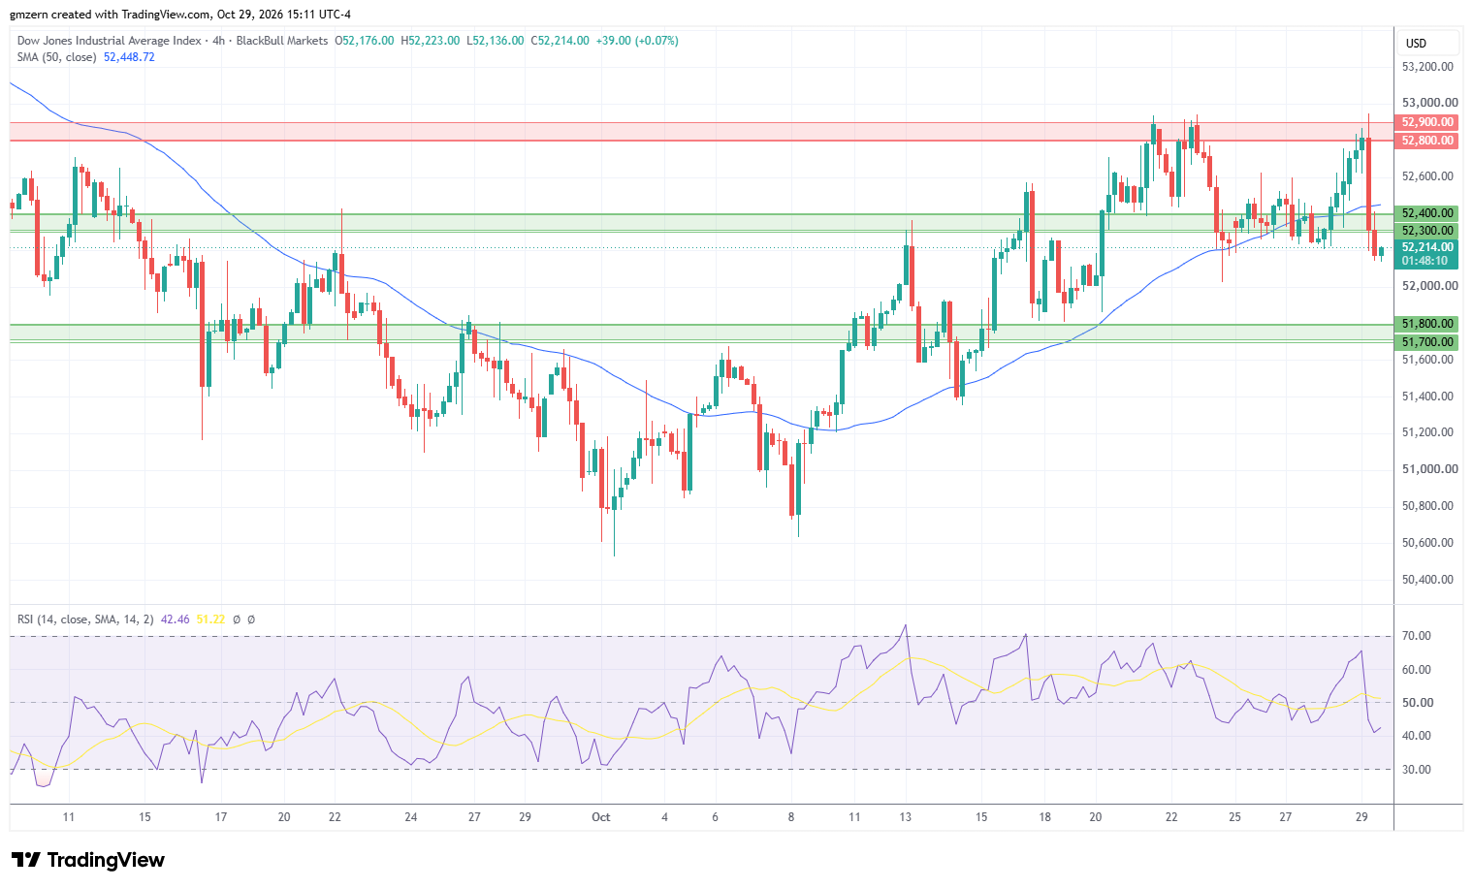Click the 4h interval in chart title
The width and height of the screenshot is (1473, 889).
click(219, 41)
